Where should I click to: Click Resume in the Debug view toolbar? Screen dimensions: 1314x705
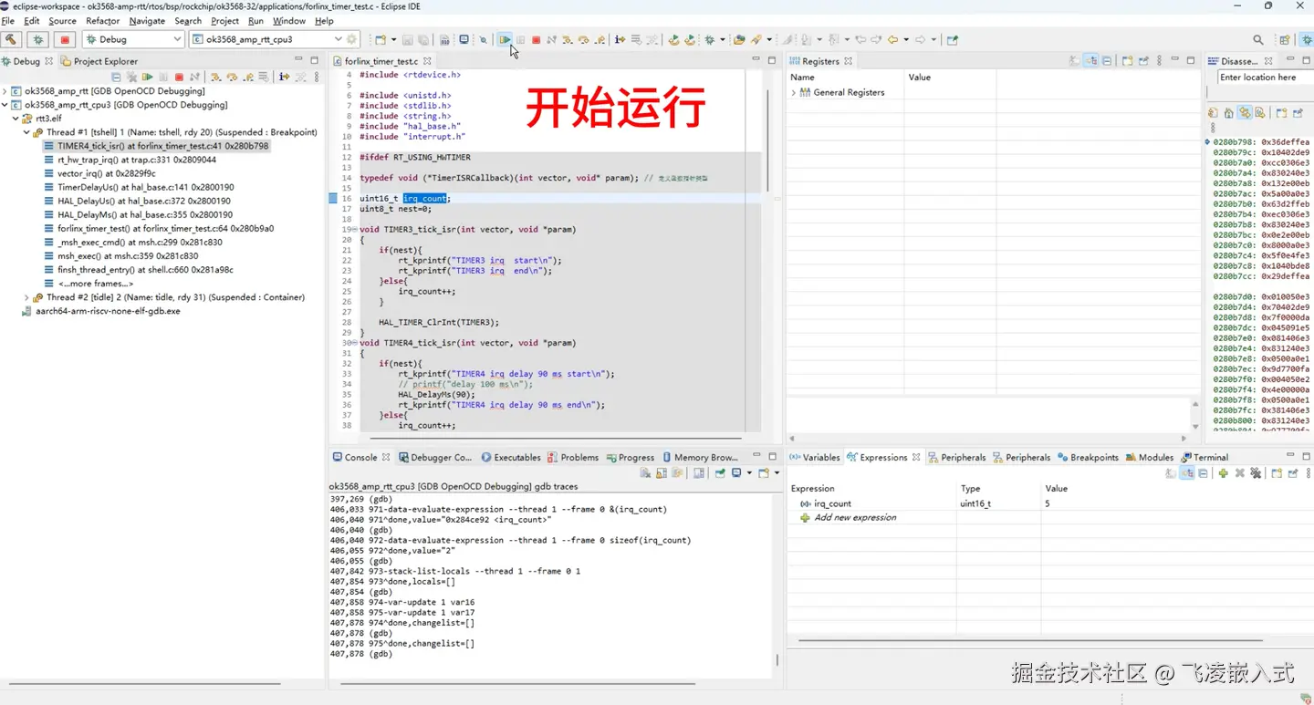click(x=147, y=77)
